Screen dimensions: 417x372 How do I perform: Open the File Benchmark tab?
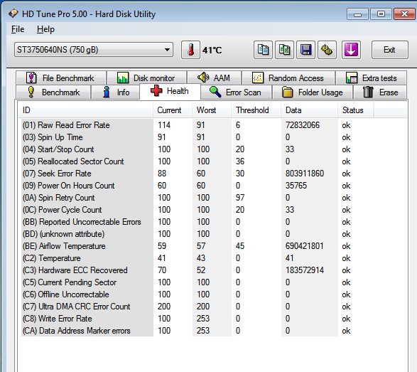coord(61,78)
